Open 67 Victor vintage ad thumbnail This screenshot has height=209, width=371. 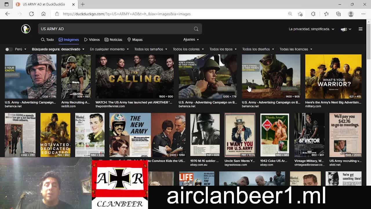tap(309, 135)
